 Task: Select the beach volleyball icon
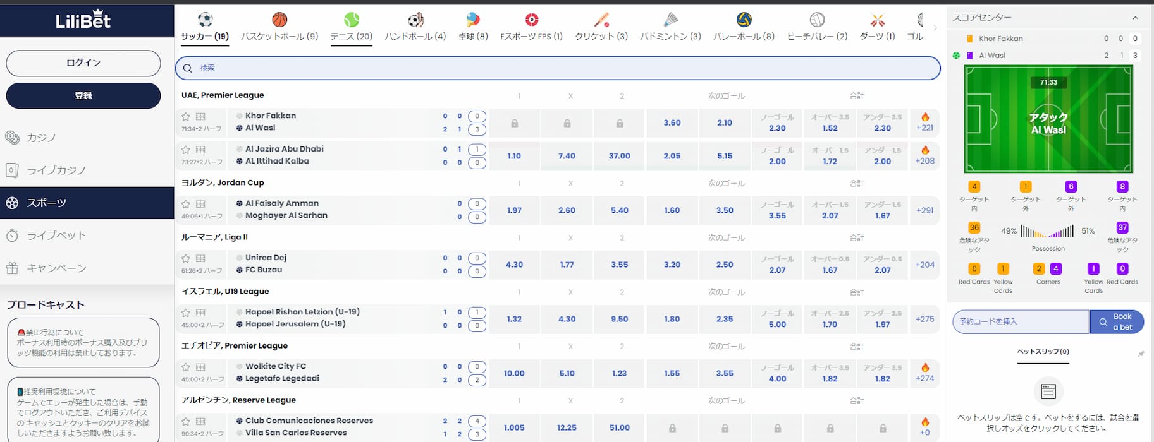click(x=817, y=20)
